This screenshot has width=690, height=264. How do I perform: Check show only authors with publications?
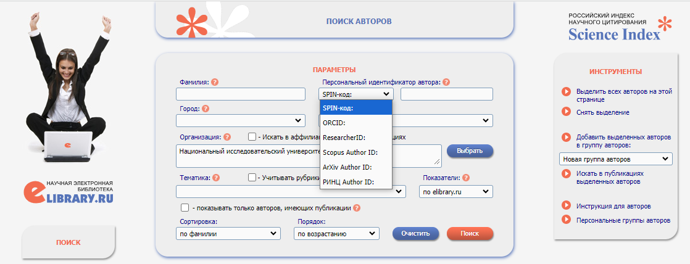(x=185, y=207)
